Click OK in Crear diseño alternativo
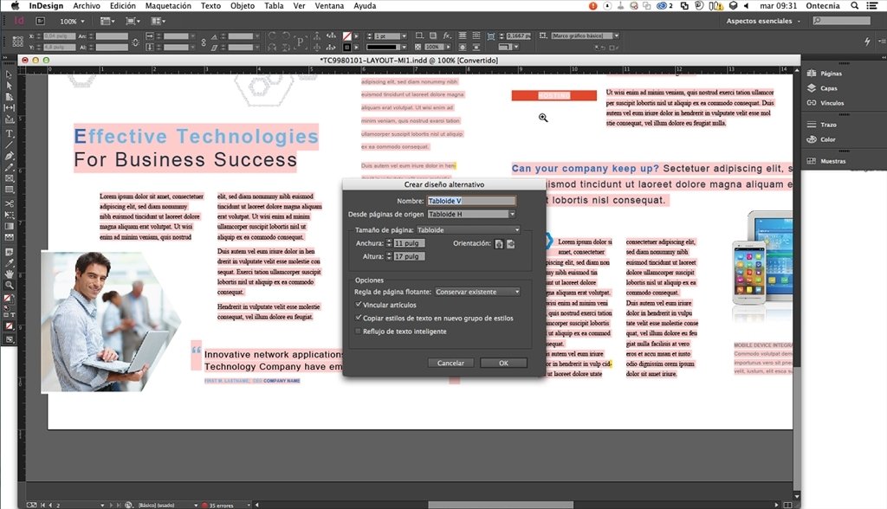Image resolution: width=887 pixels, height=509 pixels. coord(503,363)
